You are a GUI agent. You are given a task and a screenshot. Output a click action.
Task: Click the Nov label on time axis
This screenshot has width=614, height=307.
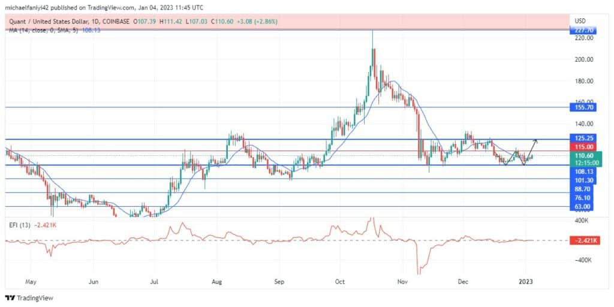tap(402, 281)
